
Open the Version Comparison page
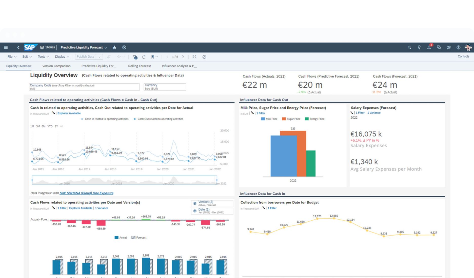coord(56,66)
